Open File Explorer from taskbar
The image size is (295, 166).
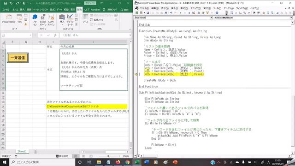[99, 162]
